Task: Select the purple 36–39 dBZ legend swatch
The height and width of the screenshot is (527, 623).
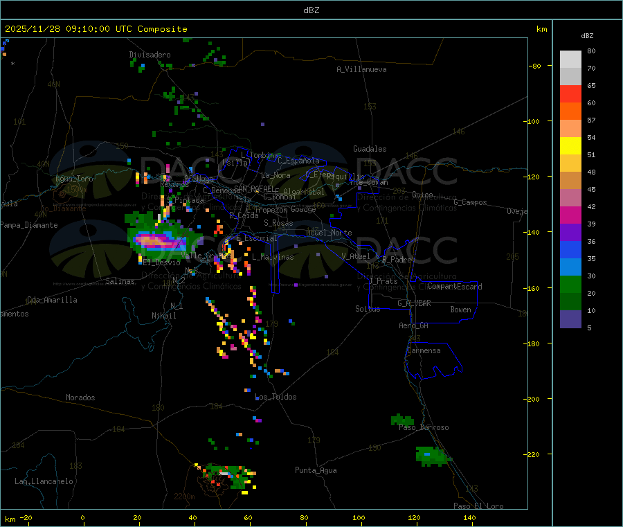Action: [x=570, y=233]
